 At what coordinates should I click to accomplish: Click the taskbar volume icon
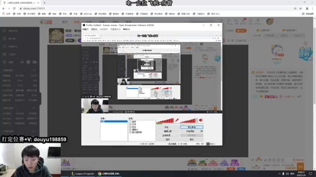coord(288,173)
